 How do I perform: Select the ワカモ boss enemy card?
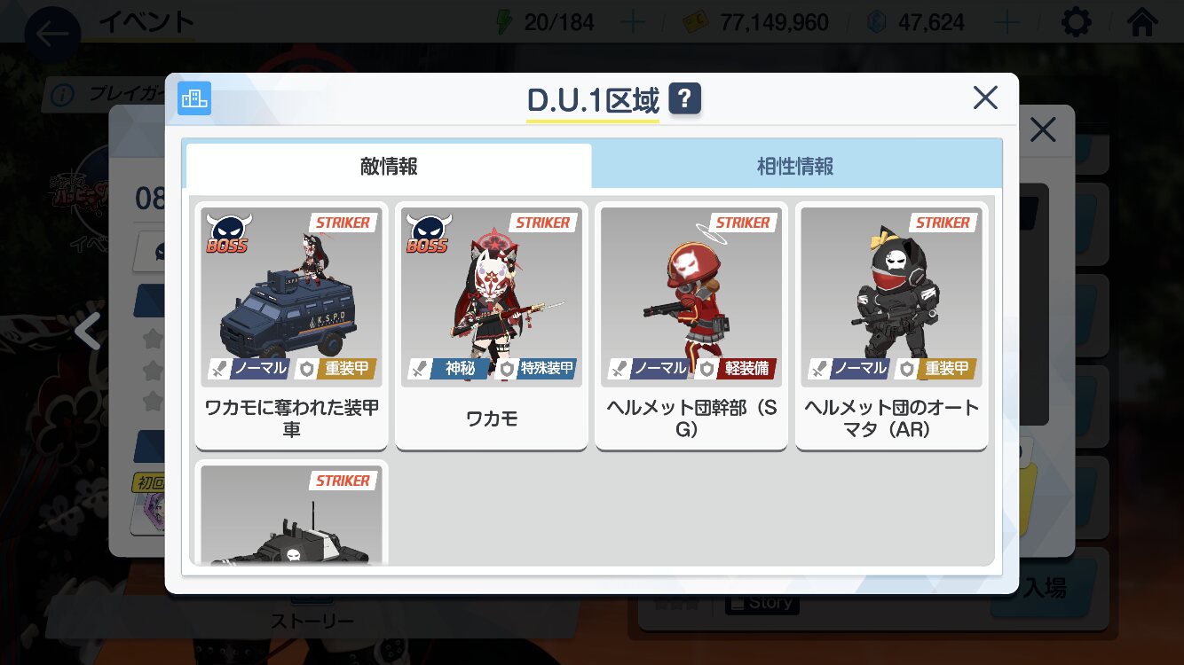click(x=492, y=325)
